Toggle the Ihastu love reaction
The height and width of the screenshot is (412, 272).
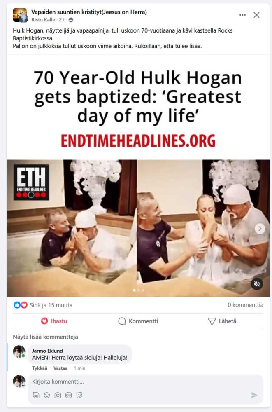tap(54, 321)
